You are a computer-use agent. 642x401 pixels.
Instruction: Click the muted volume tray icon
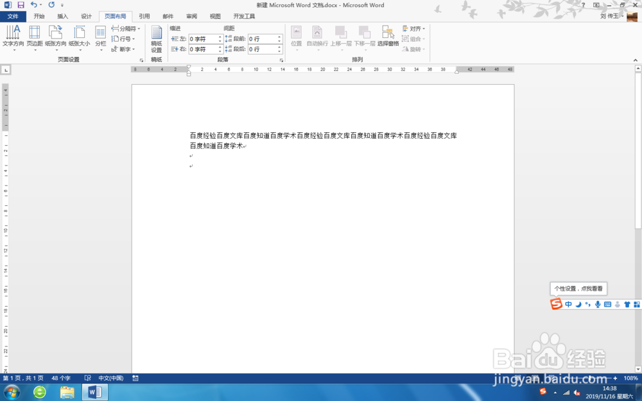pyautogui.click(x=577, y=393)
